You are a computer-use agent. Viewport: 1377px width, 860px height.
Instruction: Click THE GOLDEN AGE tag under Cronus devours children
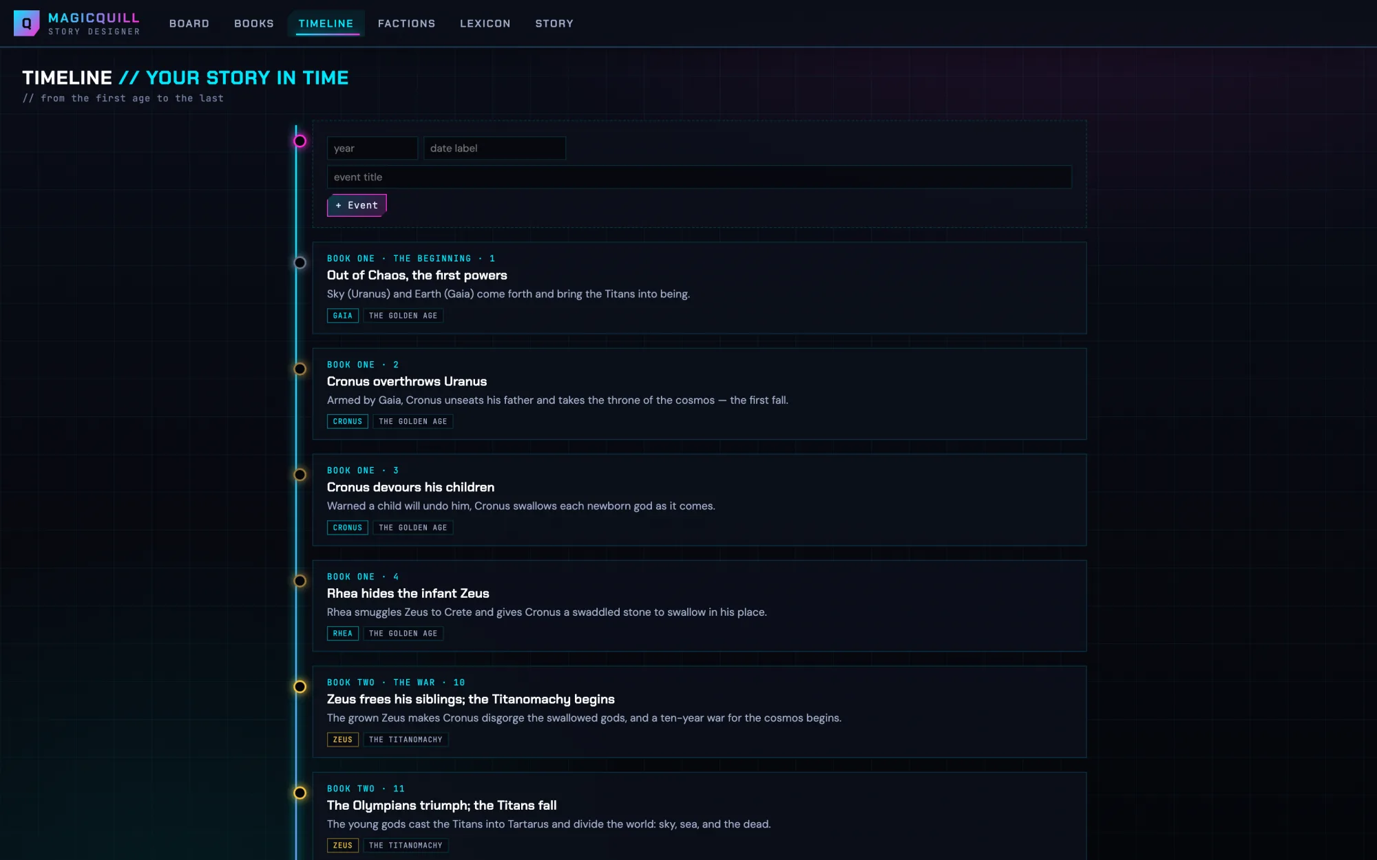pos(413,528)
